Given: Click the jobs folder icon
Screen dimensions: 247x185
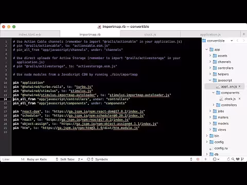Looking at the screenshot, I should 215,111.
